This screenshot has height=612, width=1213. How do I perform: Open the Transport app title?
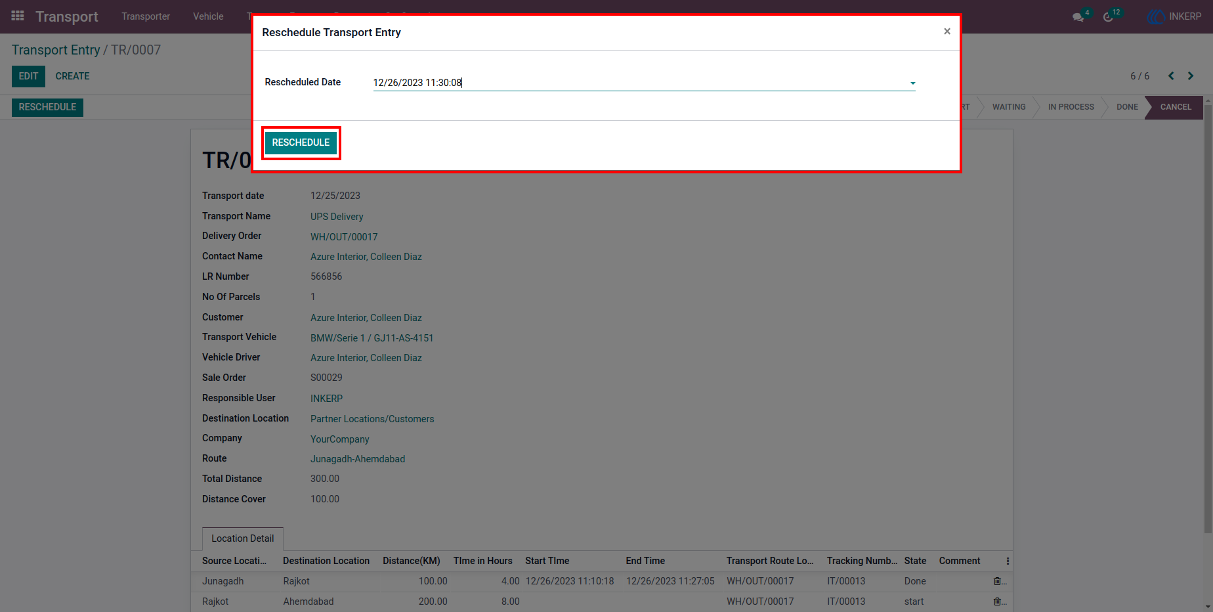[67, 16]
